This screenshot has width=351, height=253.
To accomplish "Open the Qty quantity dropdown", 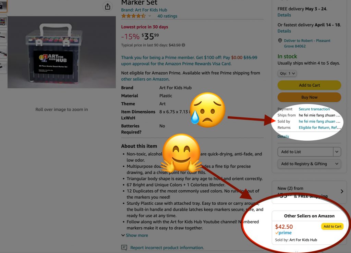I will (287, 73).
